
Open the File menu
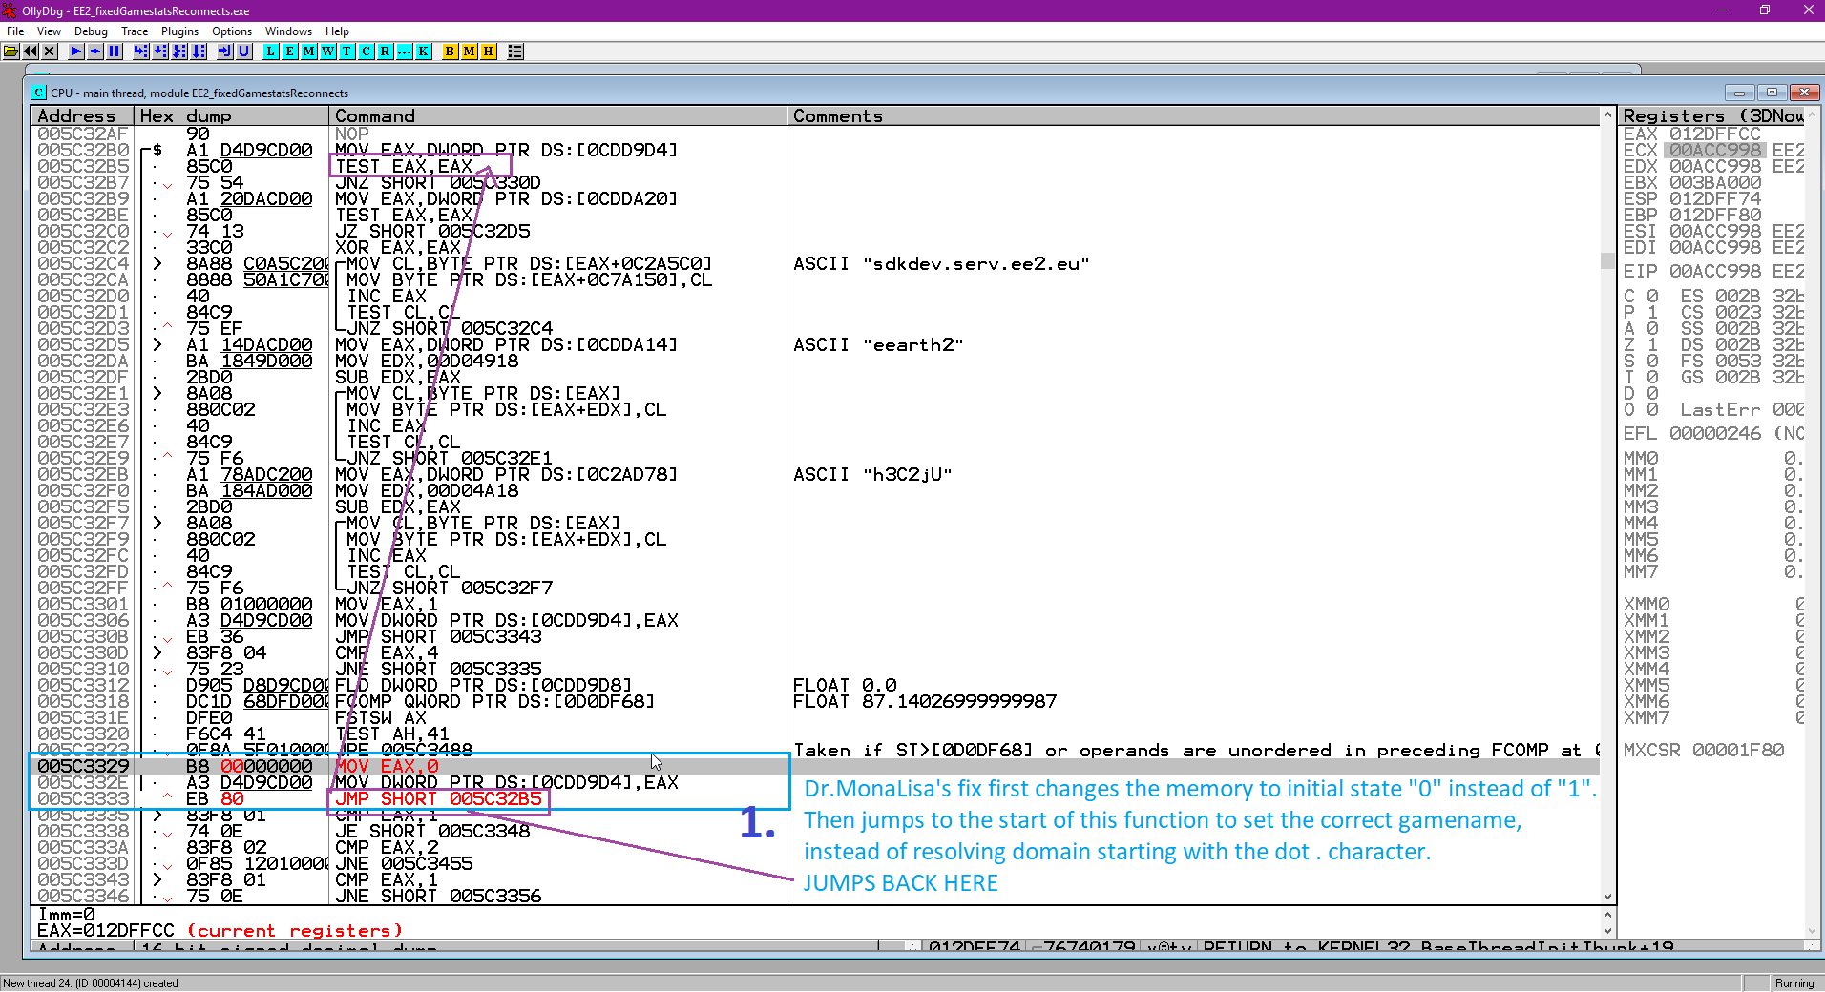click(15, 31)
